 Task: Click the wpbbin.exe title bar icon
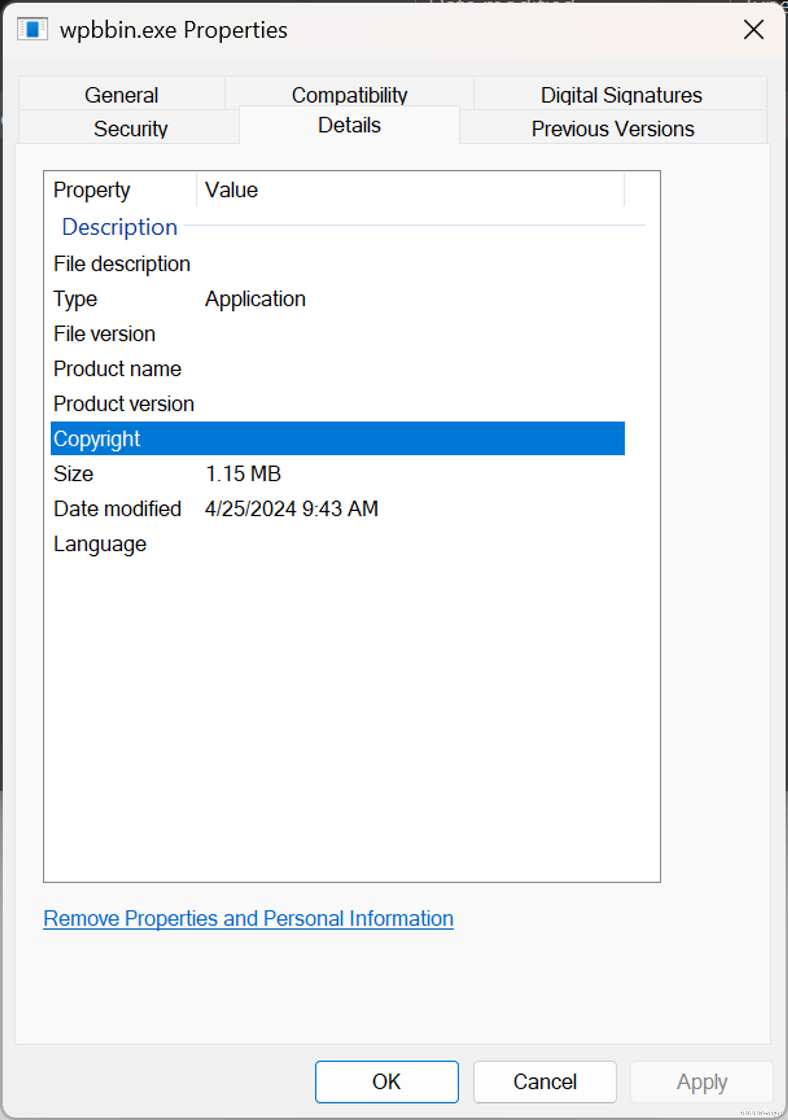(32, 29)
